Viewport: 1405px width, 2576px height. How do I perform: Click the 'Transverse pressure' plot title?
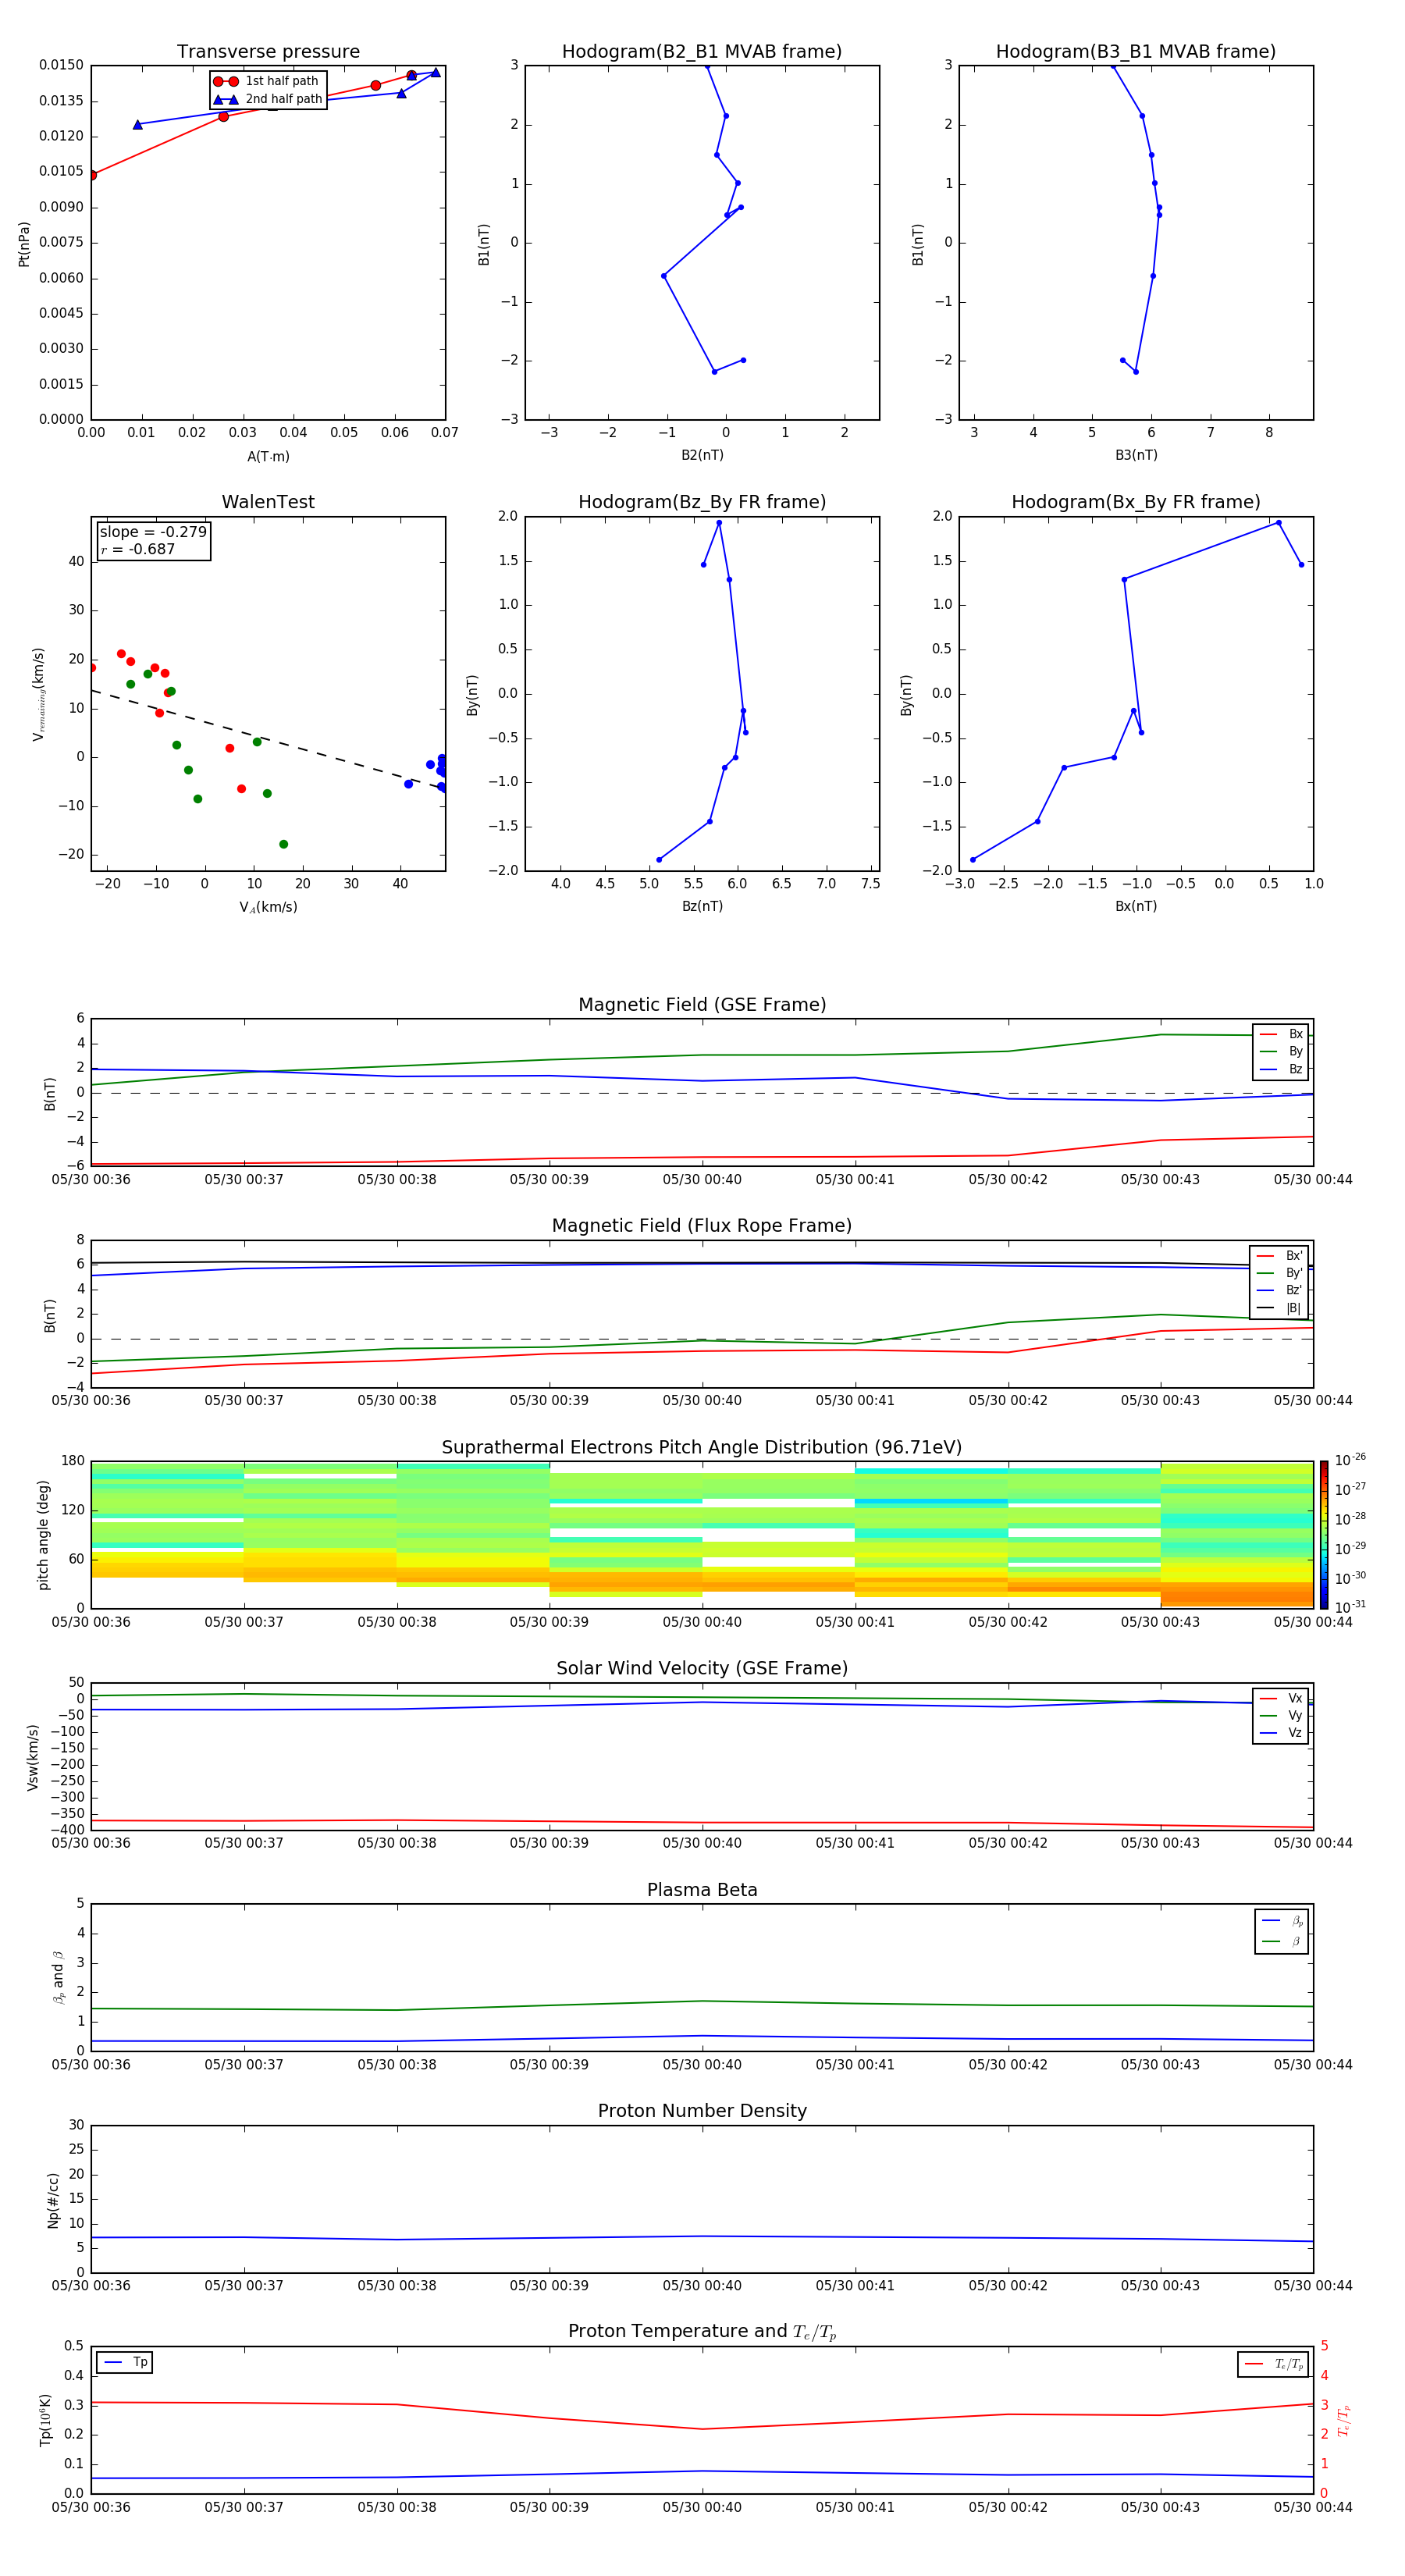click(268, 52)
